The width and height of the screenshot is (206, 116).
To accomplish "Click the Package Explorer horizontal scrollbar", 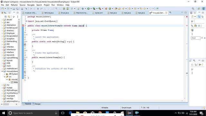I will (x=6, y=104).
